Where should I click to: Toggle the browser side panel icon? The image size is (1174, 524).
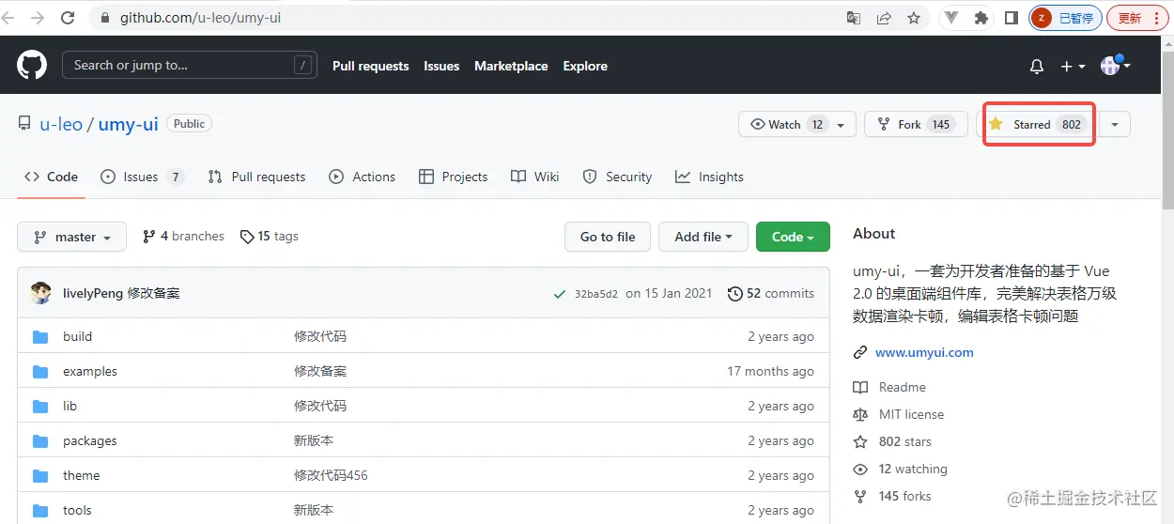[x=1012, y=18]
